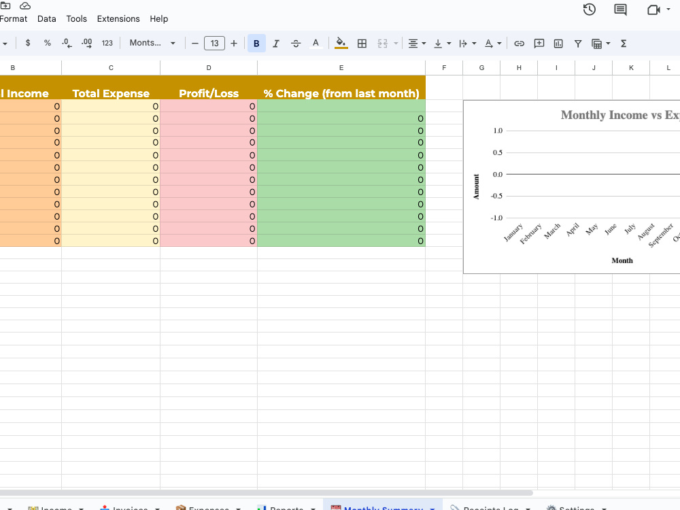The height and width of the screenshot is (510, 680).
Task: Select column B header
Action: (31, 67)
